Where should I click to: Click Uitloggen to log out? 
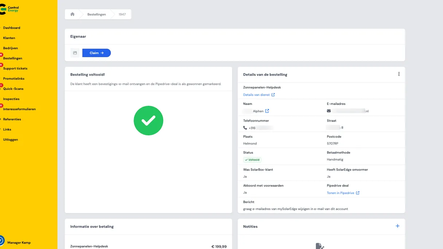point(11,140)
